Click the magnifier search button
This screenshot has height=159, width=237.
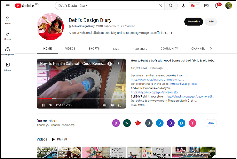click(x=170, y=6)
